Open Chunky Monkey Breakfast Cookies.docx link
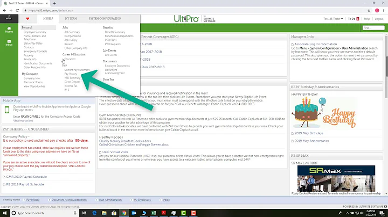 pyautogui.click(x=125, y=141)
